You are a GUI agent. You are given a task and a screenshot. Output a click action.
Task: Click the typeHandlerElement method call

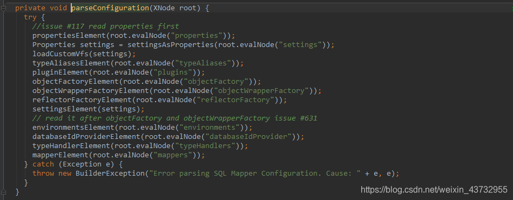[x=71, y=145]
